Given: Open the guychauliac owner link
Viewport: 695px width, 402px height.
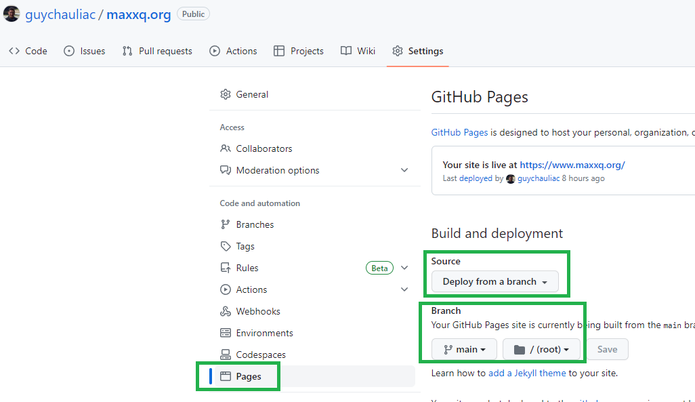Looking at the screenshot, I should point(60,15).
